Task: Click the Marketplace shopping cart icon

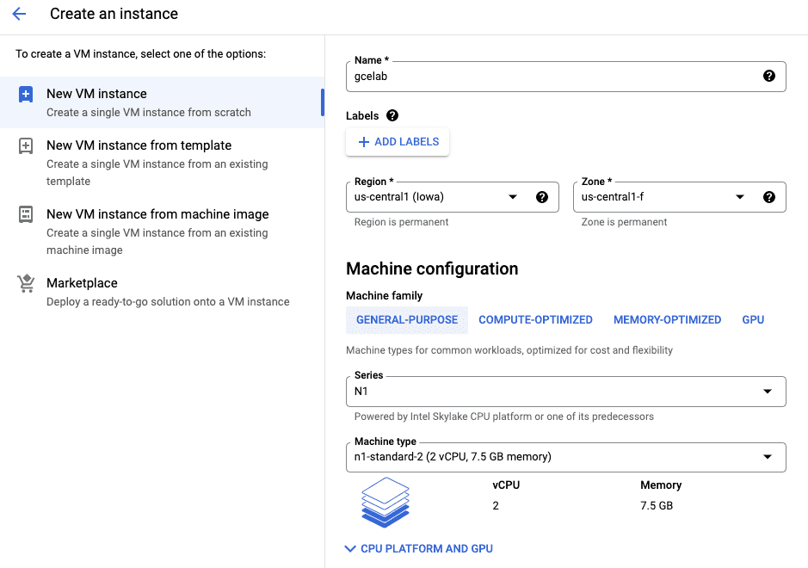Action: (x=26, y=284)
